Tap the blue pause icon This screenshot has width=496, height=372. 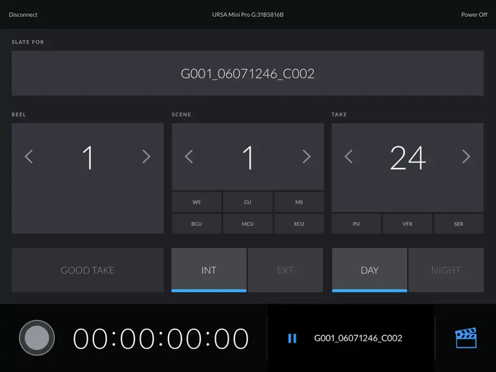(293, 338)
